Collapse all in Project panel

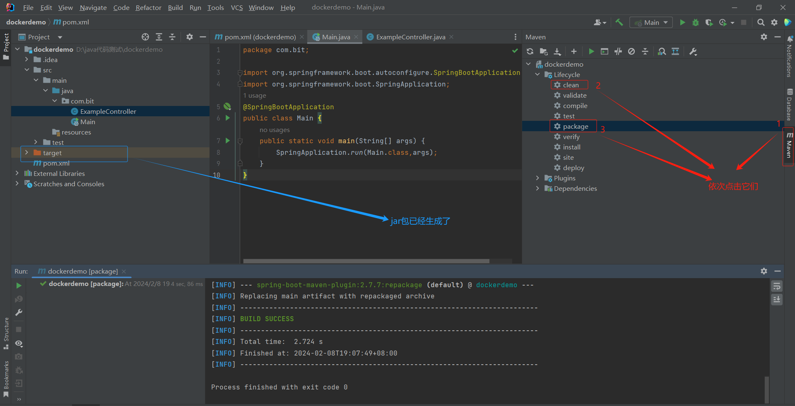click(172, 37)
